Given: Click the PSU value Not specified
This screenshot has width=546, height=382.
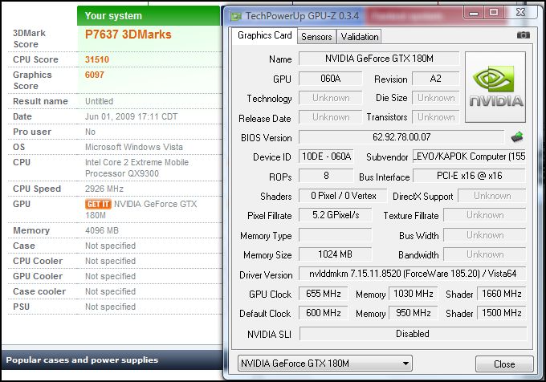Looking at the screenshot, I should (x=110, y=307).
